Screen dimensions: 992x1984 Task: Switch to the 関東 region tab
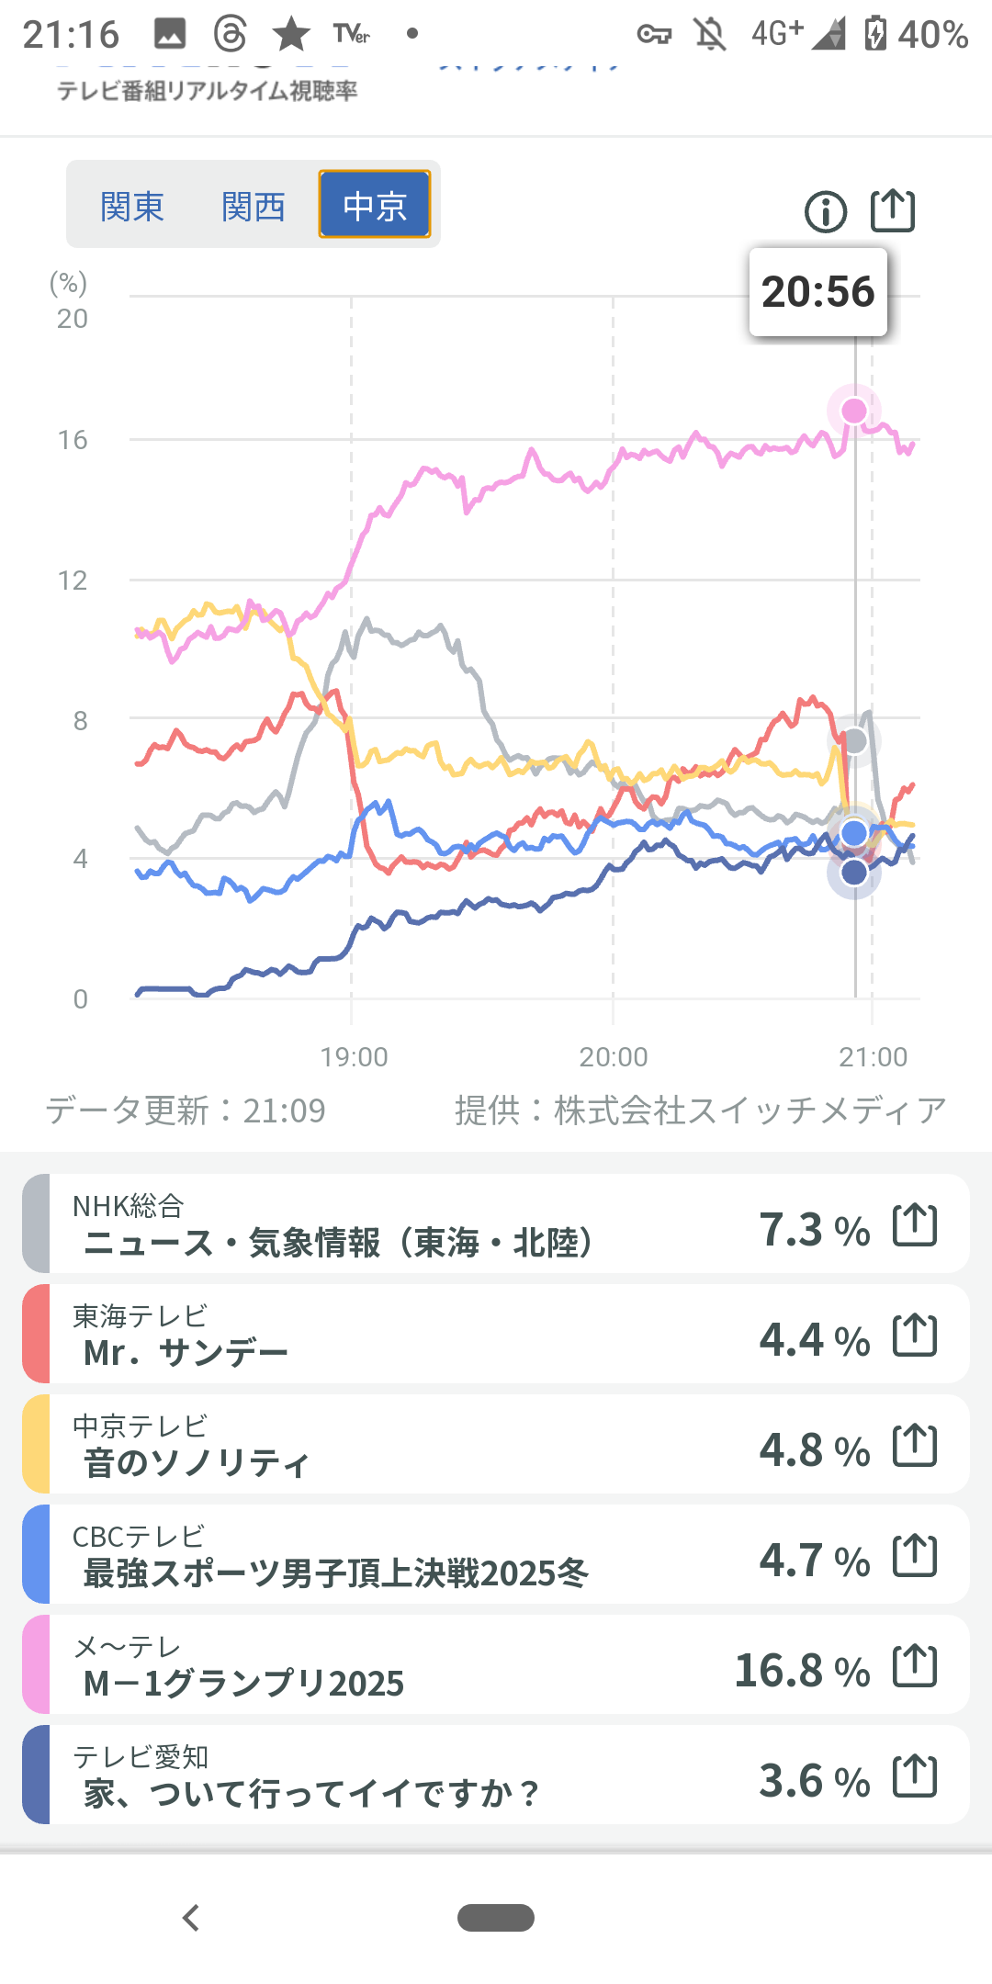[132, 206]
